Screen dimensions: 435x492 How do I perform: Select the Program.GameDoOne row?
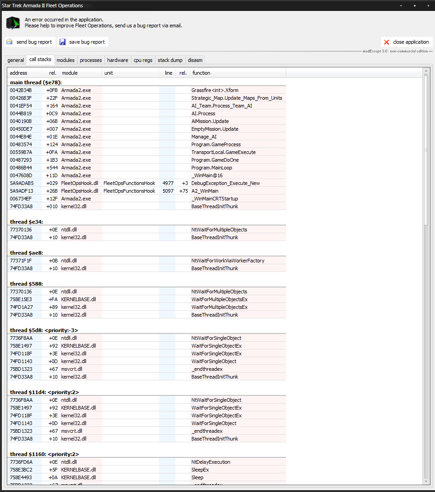[x=147, y=160]
